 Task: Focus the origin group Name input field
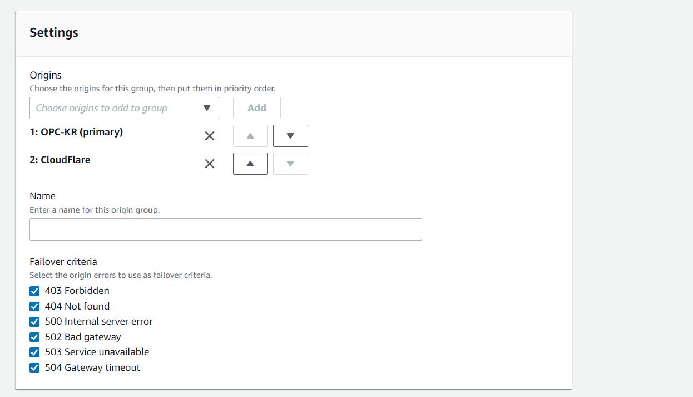225,229
